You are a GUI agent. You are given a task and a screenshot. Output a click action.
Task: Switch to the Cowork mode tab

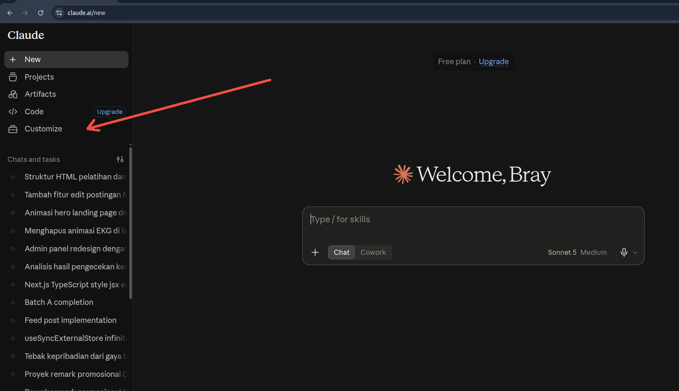point(373,252)
